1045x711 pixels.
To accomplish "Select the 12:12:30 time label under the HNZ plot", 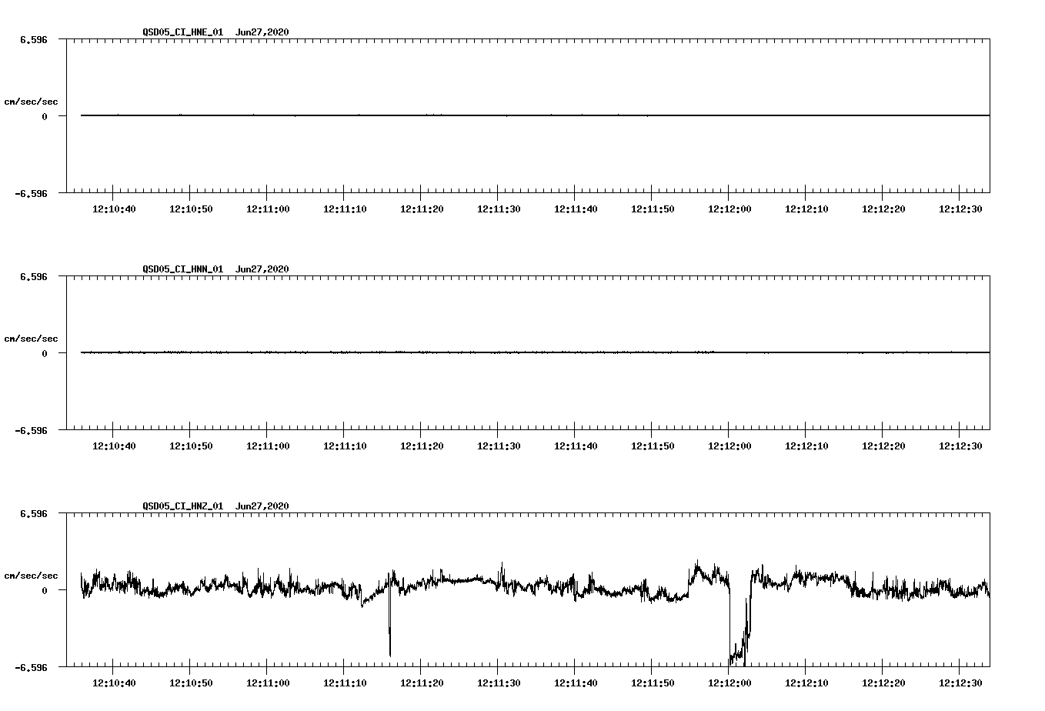I will (960, 683).
